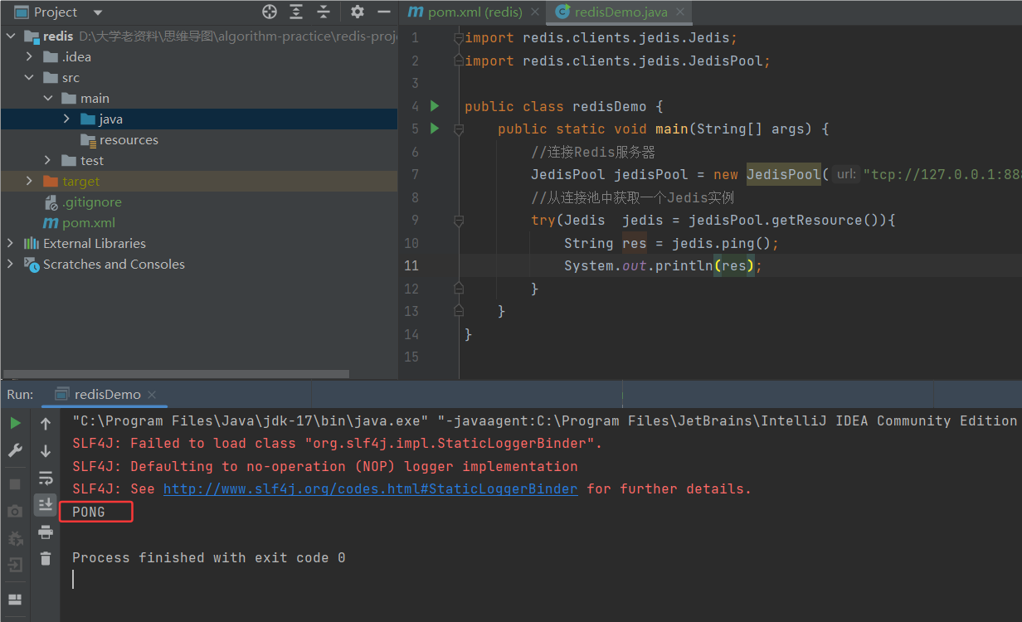Click 'import redis.clients.jedis.JedisPool' on line 2

(x=618, y=61)
